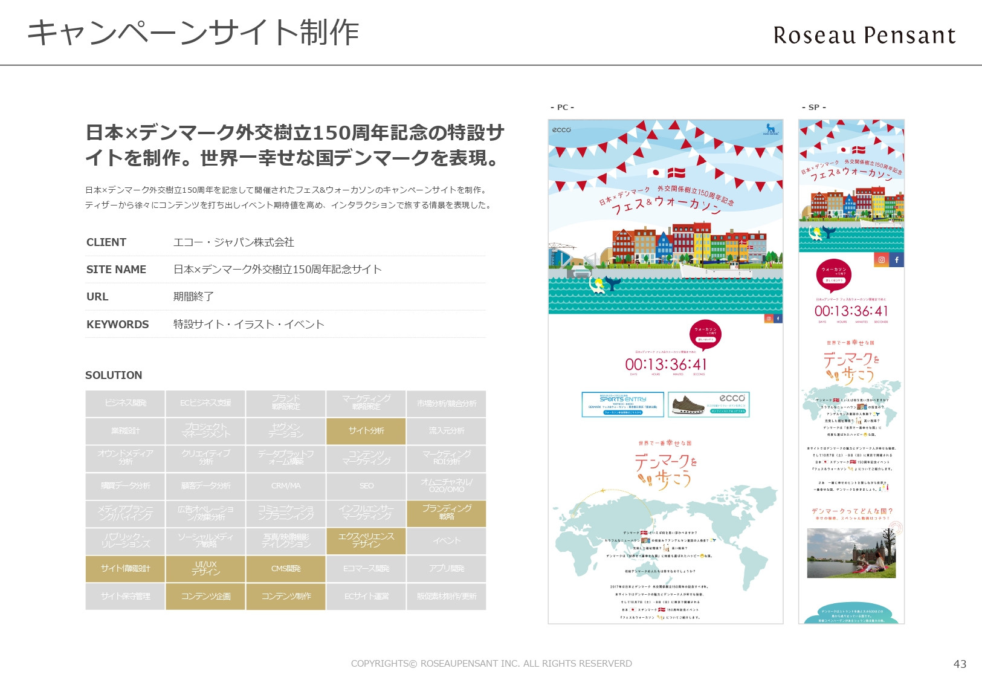Switch to the SP view tab
The image size is (982, 680).
tap(815, 106)
